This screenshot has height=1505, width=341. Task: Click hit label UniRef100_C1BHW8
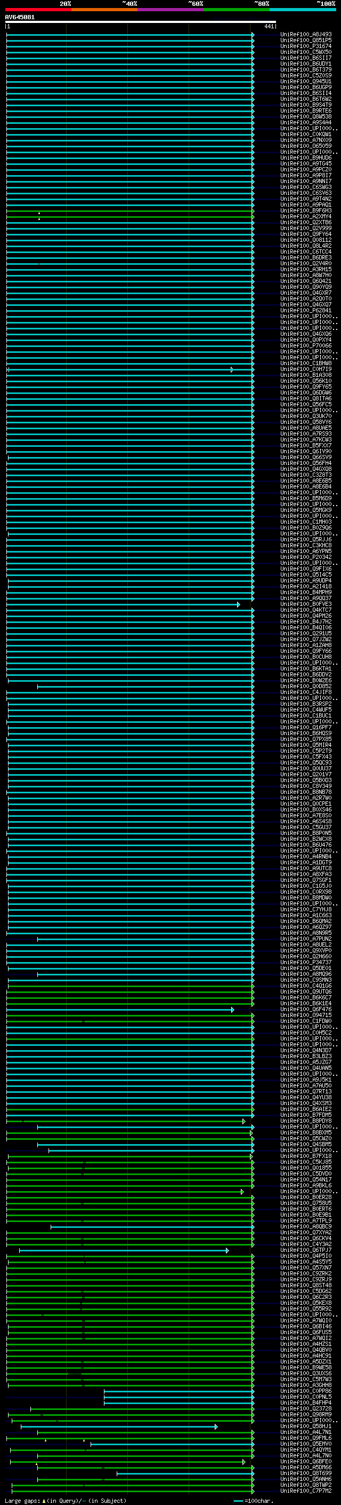(x=306, y=364)
